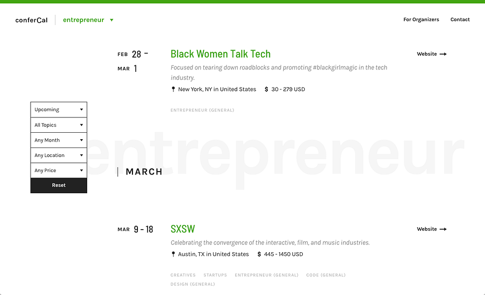Image resolution: width=485 pixels, height=295 pixels.
Task: Click dollar icon next to 445 - 1450 USD
Action: point(259,254)
